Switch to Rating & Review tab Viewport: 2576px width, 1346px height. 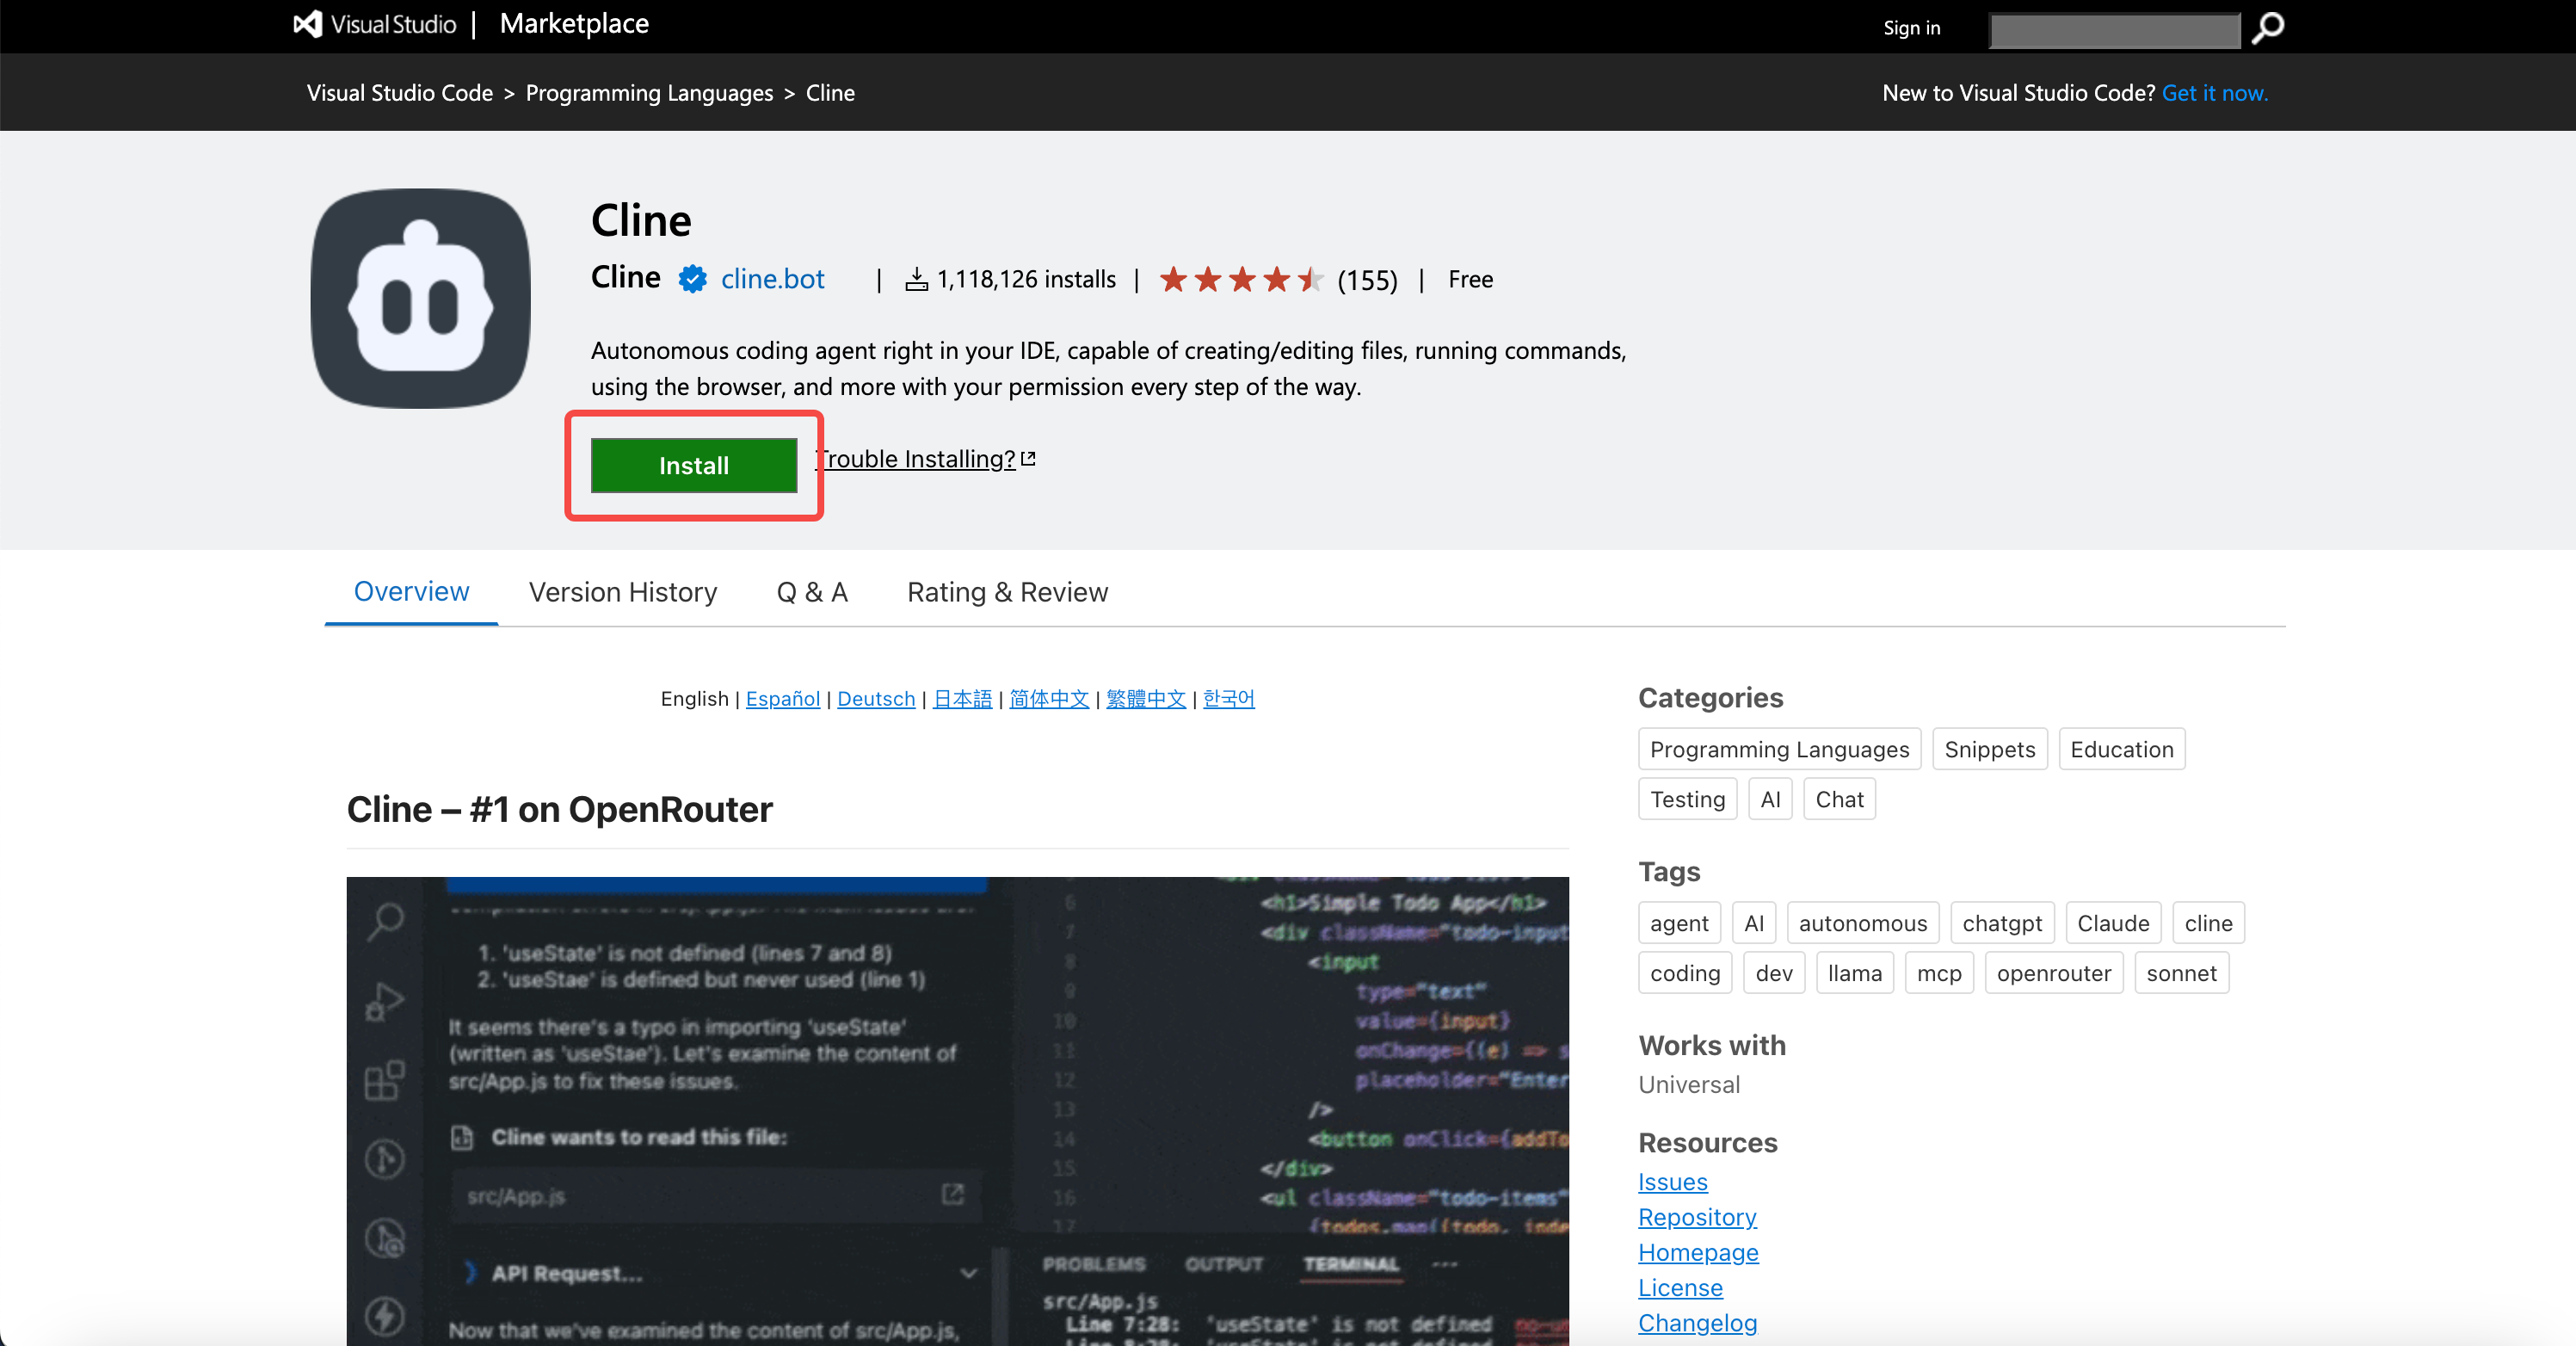[x=1007, y=593]
